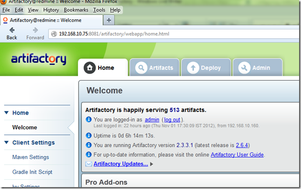Open the Bookmarks menu
Screen dimensions: 301x189
[76, 10]
